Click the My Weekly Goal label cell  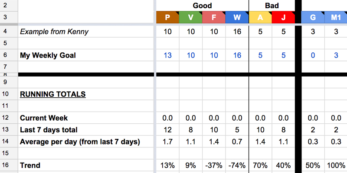[86, 55]
